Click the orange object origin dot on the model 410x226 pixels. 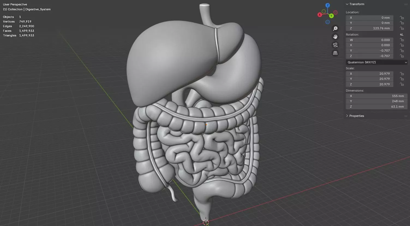click(206, 125)
